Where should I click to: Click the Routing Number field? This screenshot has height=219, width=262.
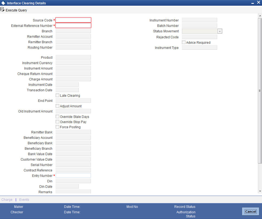click(73, 47)
